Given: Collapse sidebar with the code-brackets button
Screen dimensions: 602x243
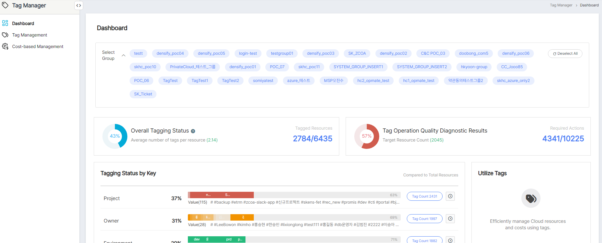Looking at the screenshot, I should 79,5.
